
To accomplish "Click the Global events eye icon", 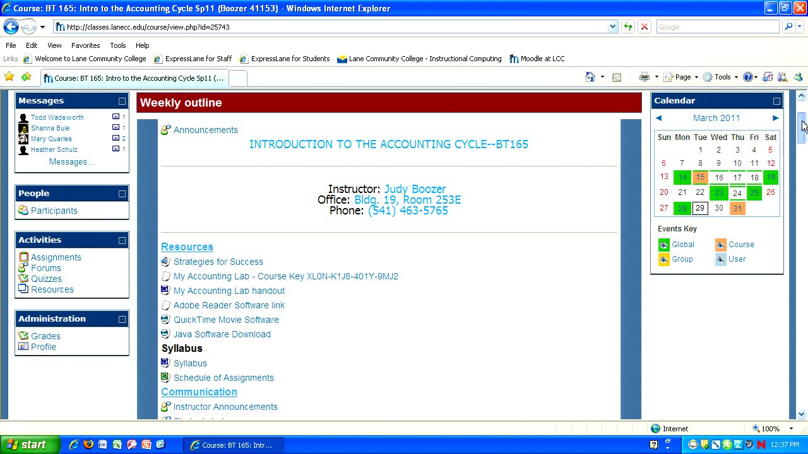I will point(663,245).
